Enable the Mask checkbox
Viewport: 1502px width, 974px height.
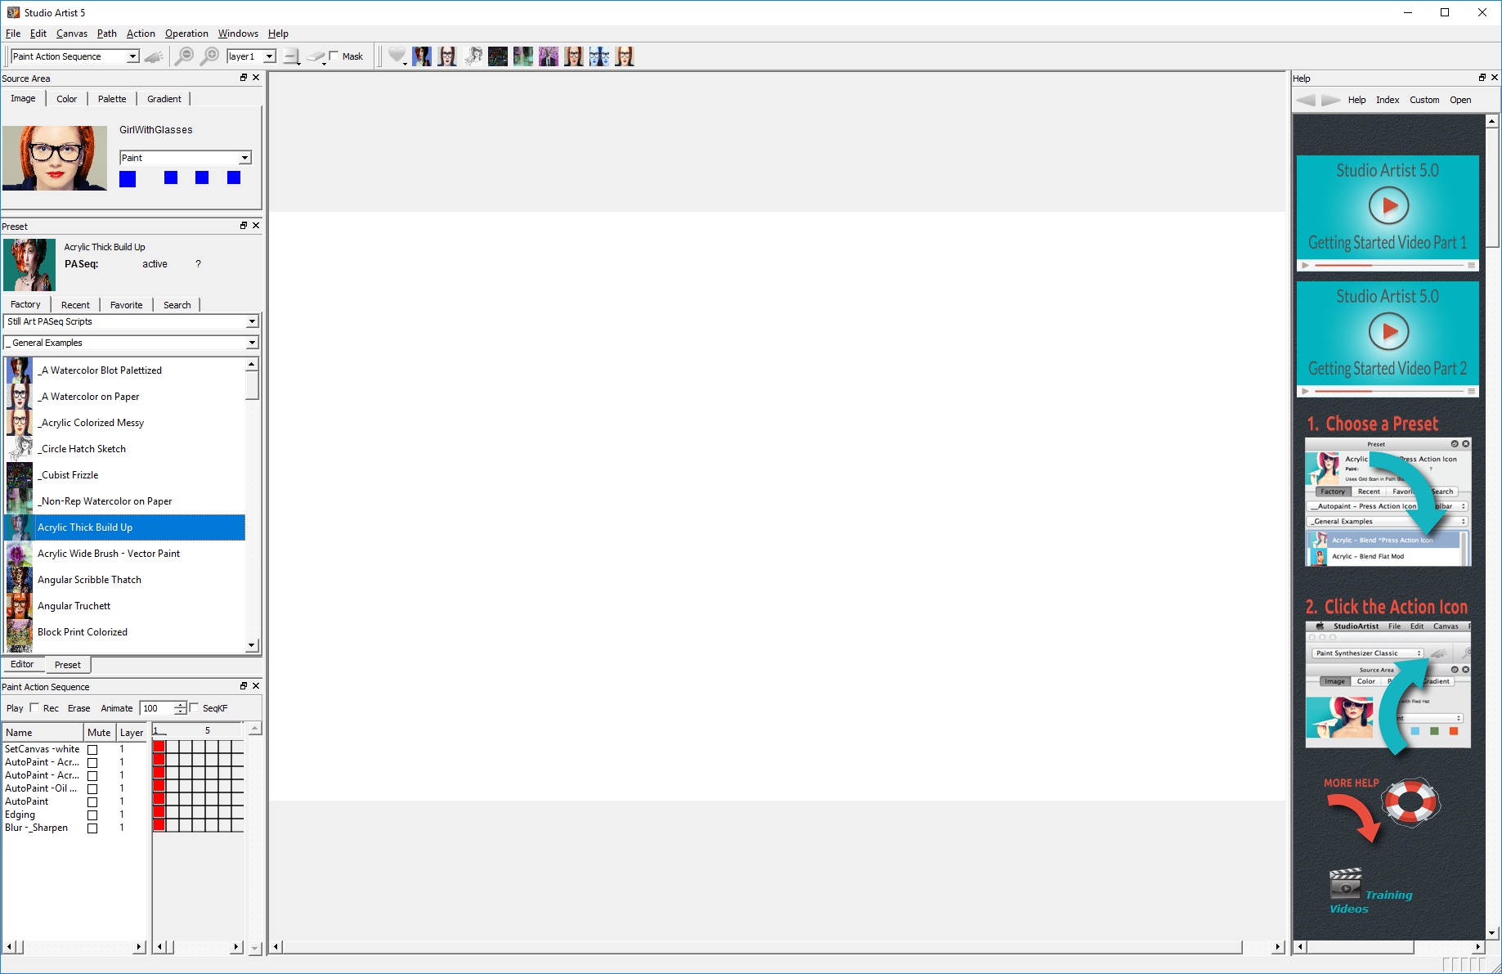tap(334, 56)
